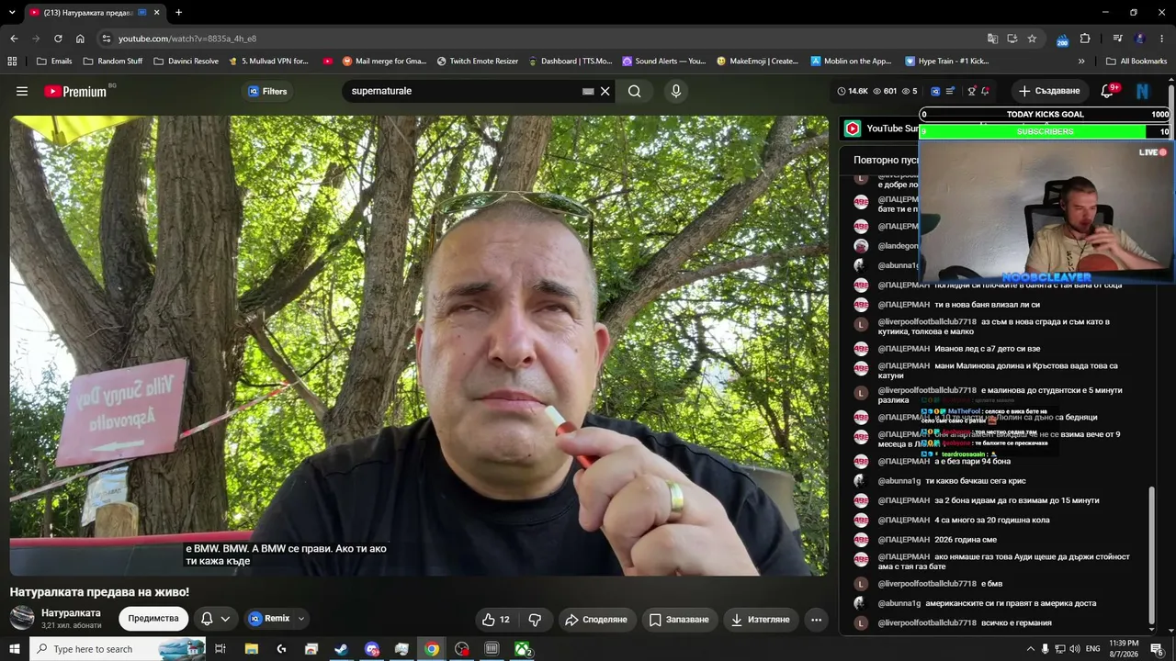Open the account avatar menu on YouTube

tap(1143, 91)
